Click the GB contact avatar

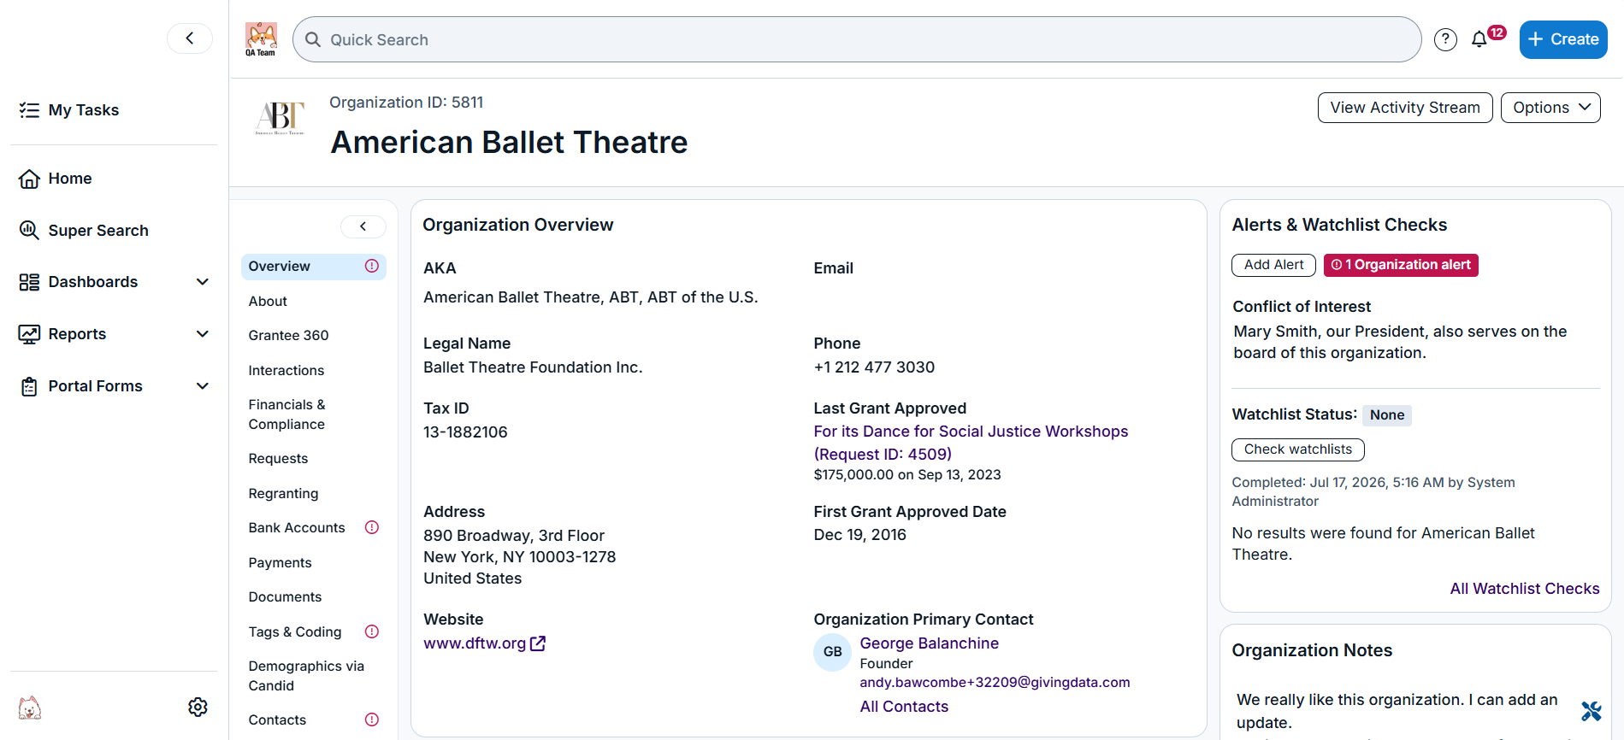click(x=832, y=652)
